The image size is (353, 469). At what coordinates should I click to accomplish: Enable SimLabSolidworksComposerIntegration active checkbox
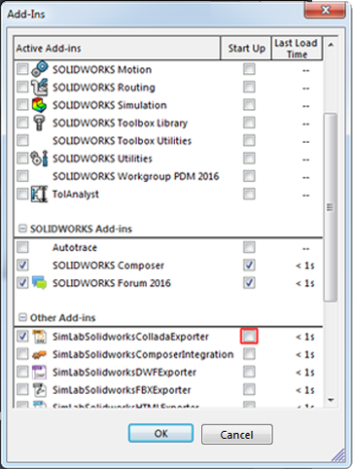[22, 354]
